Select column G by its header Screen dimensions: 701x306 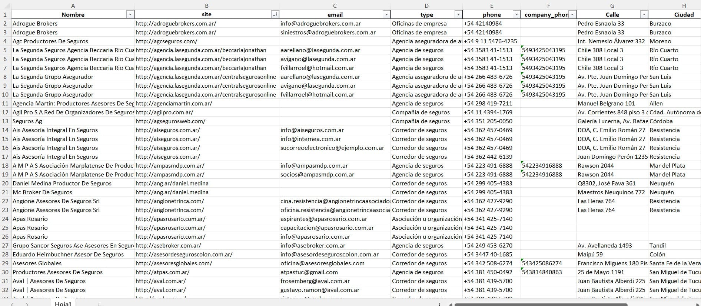coord(612,6)
